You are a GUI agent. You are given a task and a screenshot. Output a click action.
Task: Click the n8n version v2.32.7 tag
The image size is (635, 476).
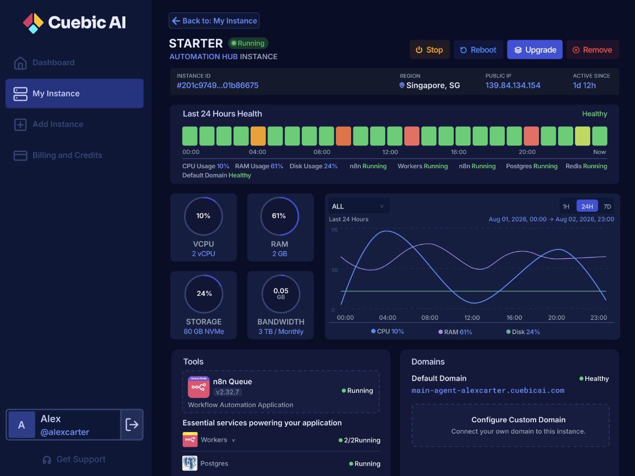(x=227, y=392)
